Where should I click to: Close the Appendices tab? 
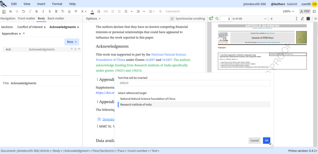(20, 34)
